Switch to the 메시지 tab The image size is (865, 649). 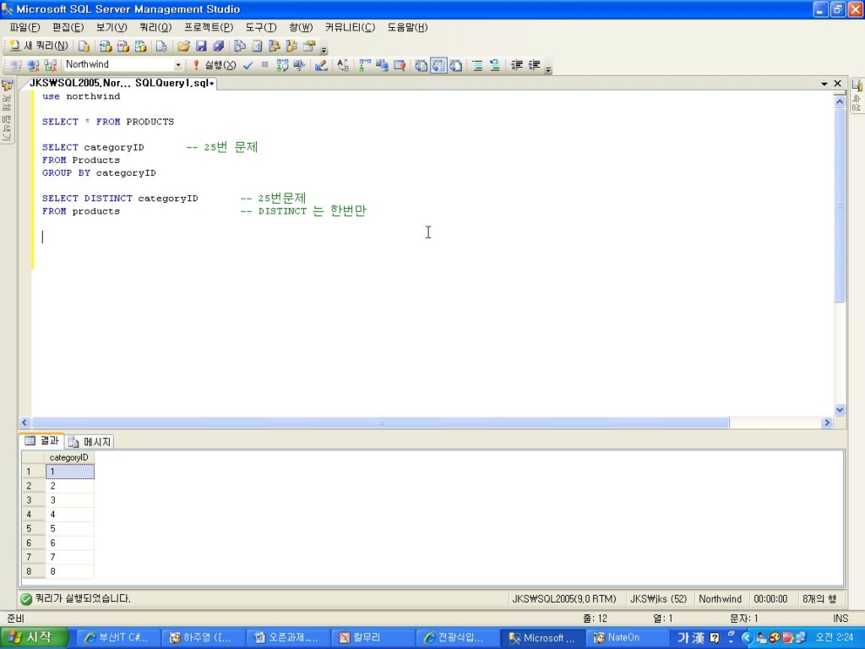point(91,441)
